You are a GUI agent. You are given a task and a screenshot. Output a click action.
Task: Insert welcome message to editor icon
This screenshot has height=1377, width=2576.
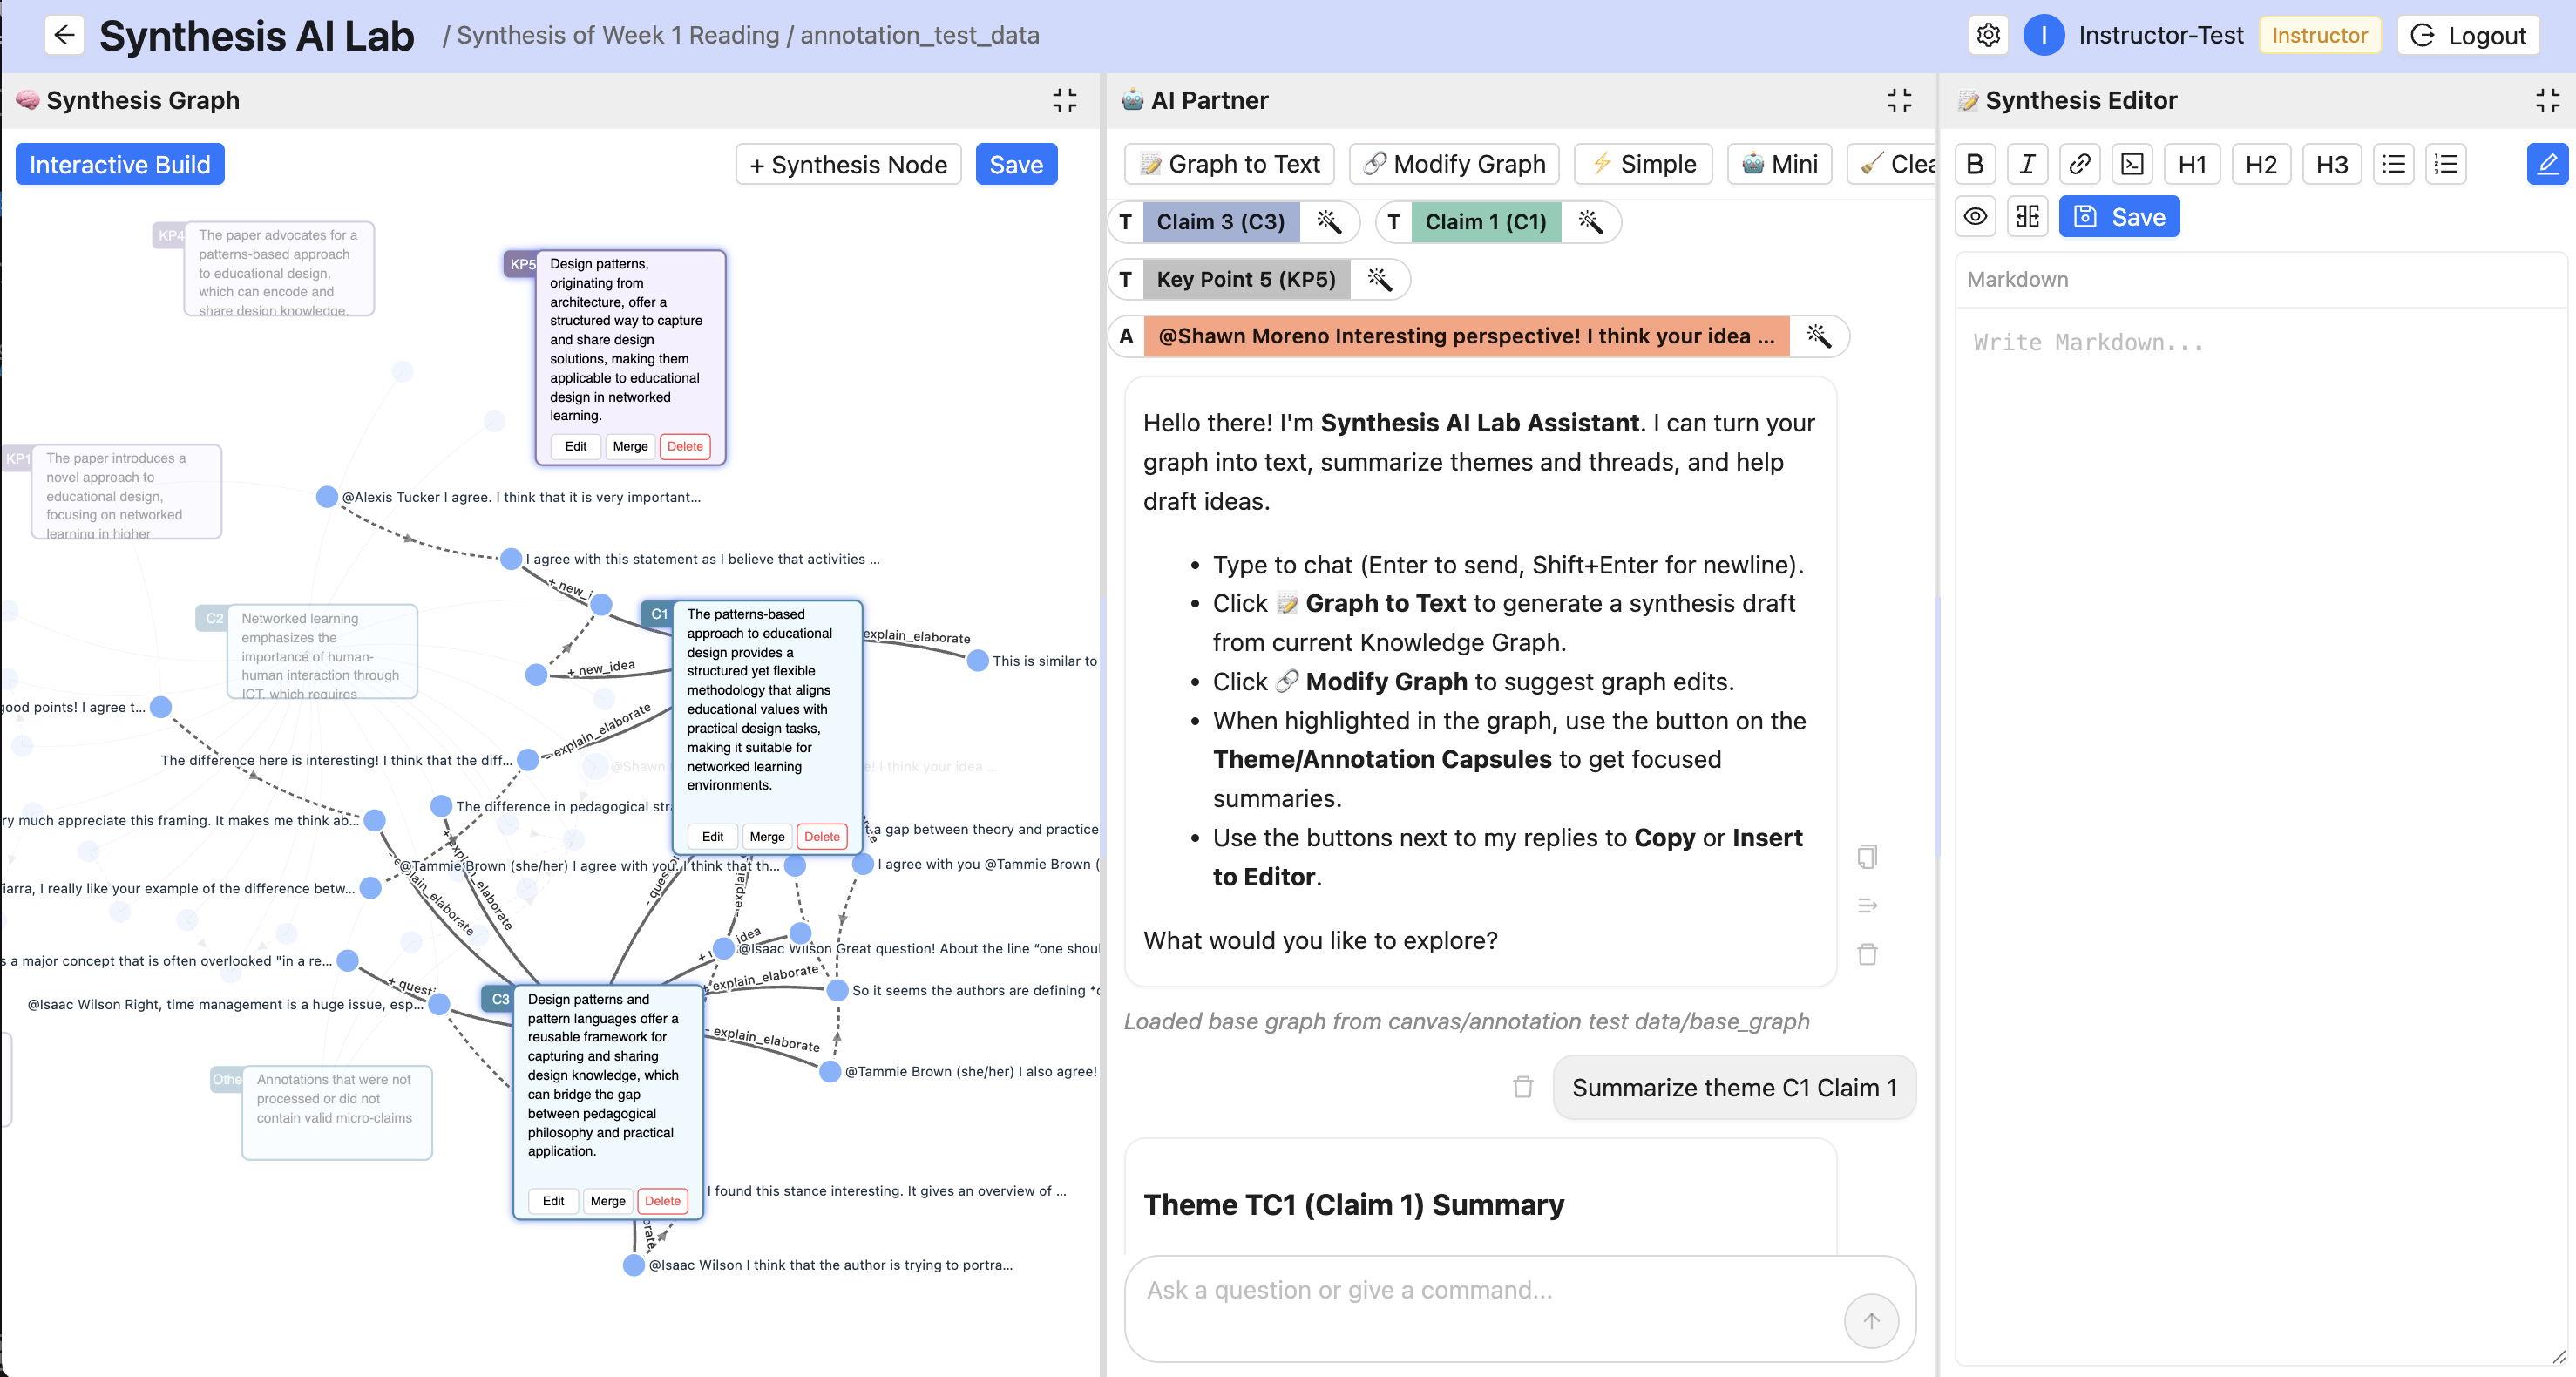1866,906
